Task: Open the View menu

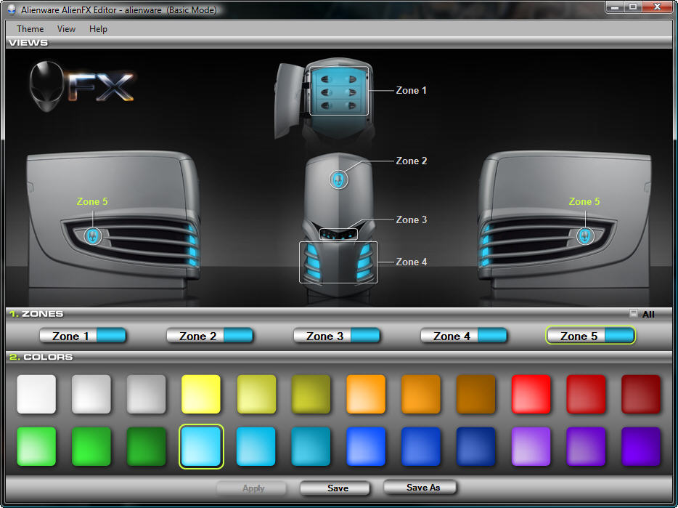Action: [x=66, y=29]
